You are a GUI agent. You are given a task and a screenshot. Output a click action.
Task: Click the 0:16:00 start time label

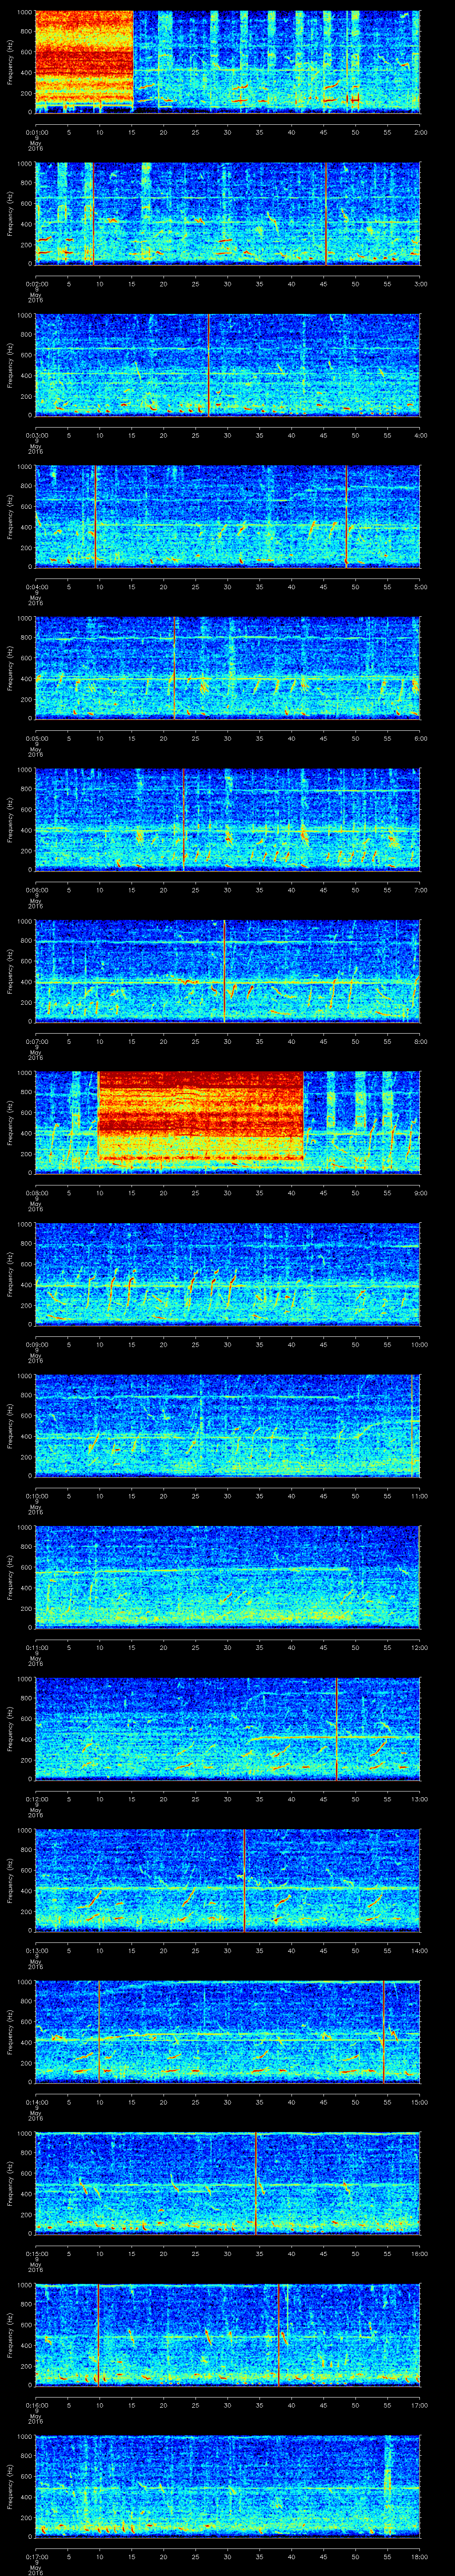coord(36,2405)
